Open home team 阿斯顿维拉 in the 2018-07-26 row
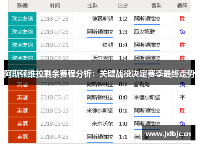 point(100,32)
